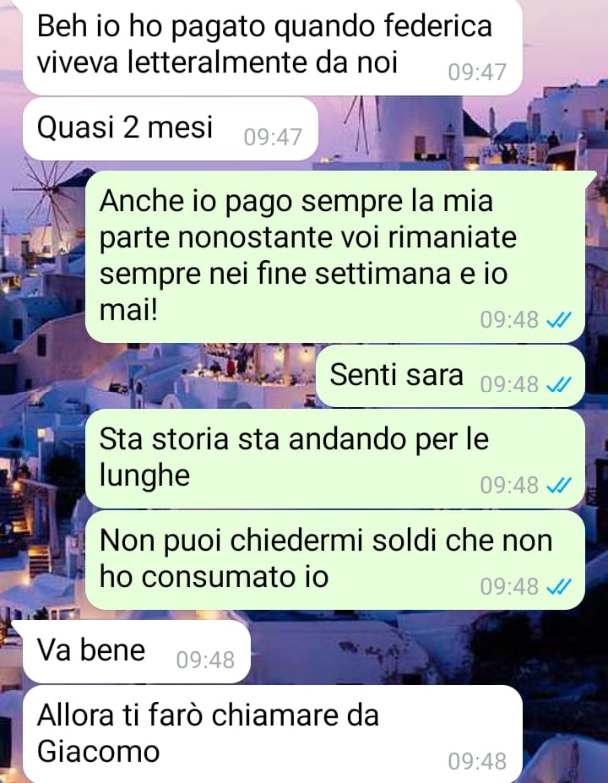Click the double-check icon on 'Sta storia' message
This screenshot has height=783, width=608.
(x=558, y=485)
